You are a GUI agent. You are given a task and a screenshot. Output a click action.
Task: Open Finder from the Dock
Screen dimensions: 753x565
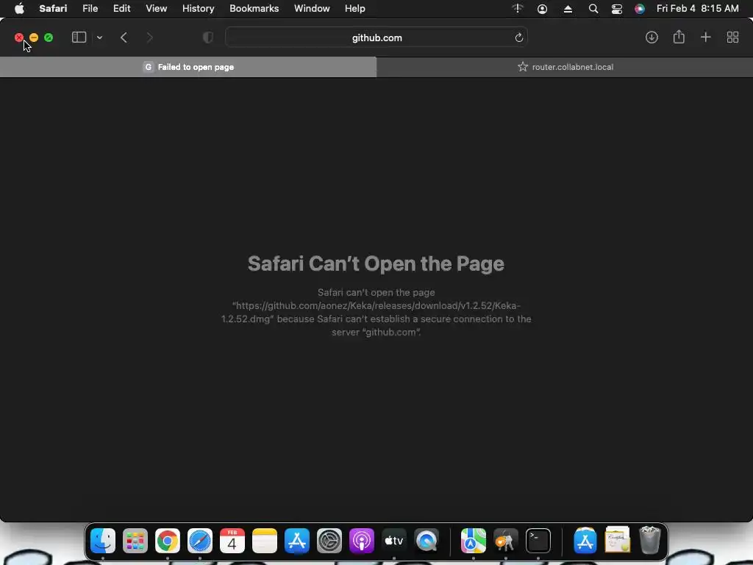tap(103, 541)
